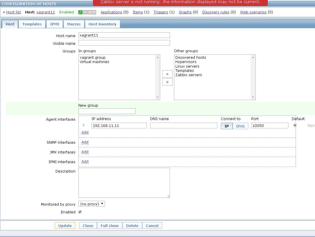Viewport: 315px width, 237px height.
Task: Click In groups list scroll down arrow
Action: click(157, 97)
